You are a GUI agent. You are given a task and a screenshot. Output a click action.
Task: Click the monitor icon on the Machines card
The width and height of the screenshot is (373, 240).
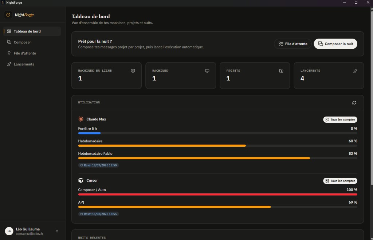point(207,71)
